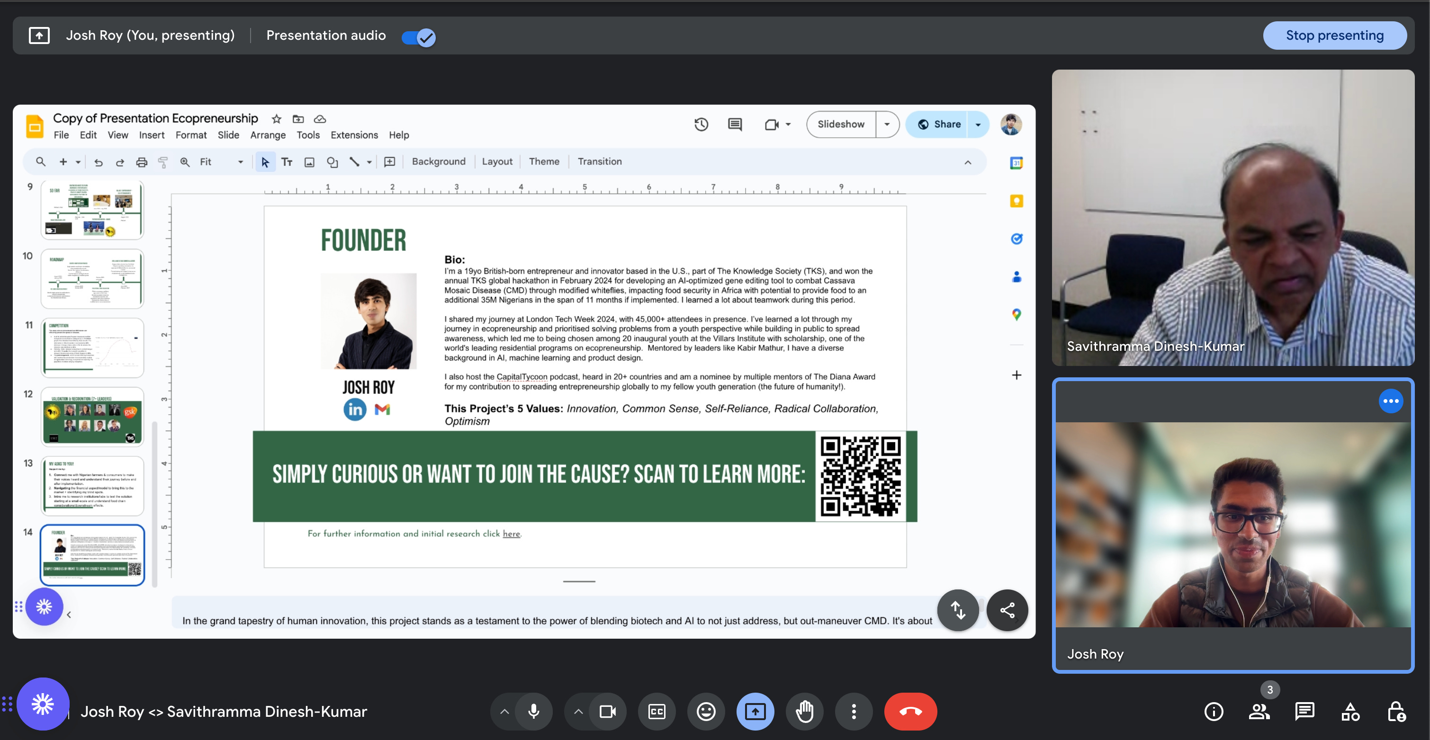Open the Extensions menu

click(354, 135)
